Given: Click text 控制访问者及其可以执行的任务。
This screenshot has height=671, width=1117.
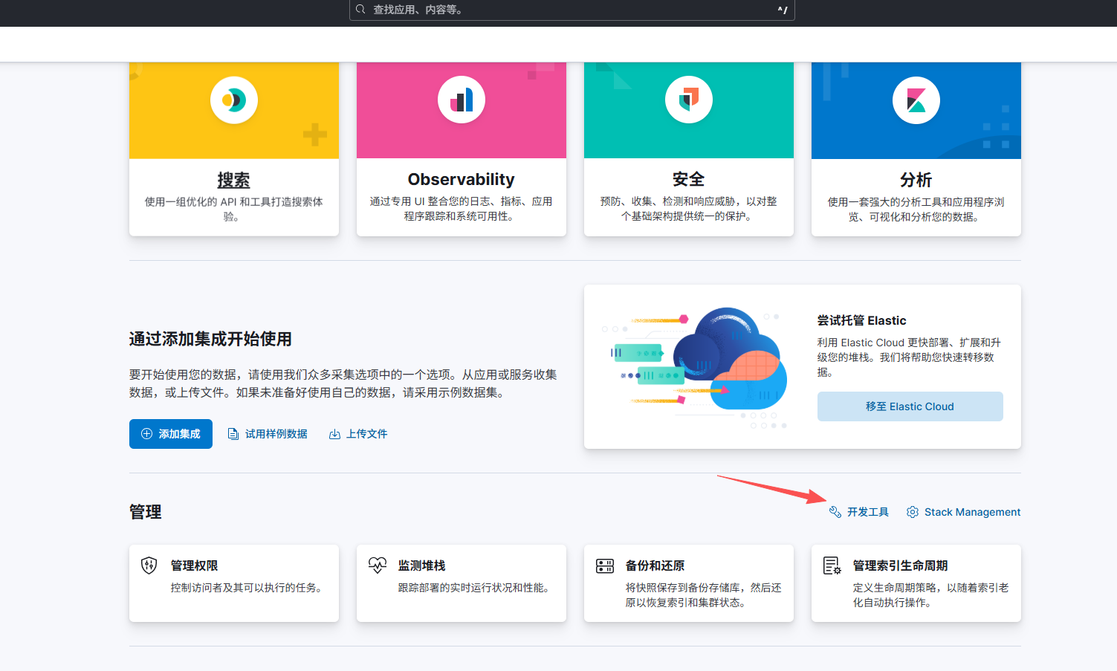Looking at the screenshot, I should point(248,588).
